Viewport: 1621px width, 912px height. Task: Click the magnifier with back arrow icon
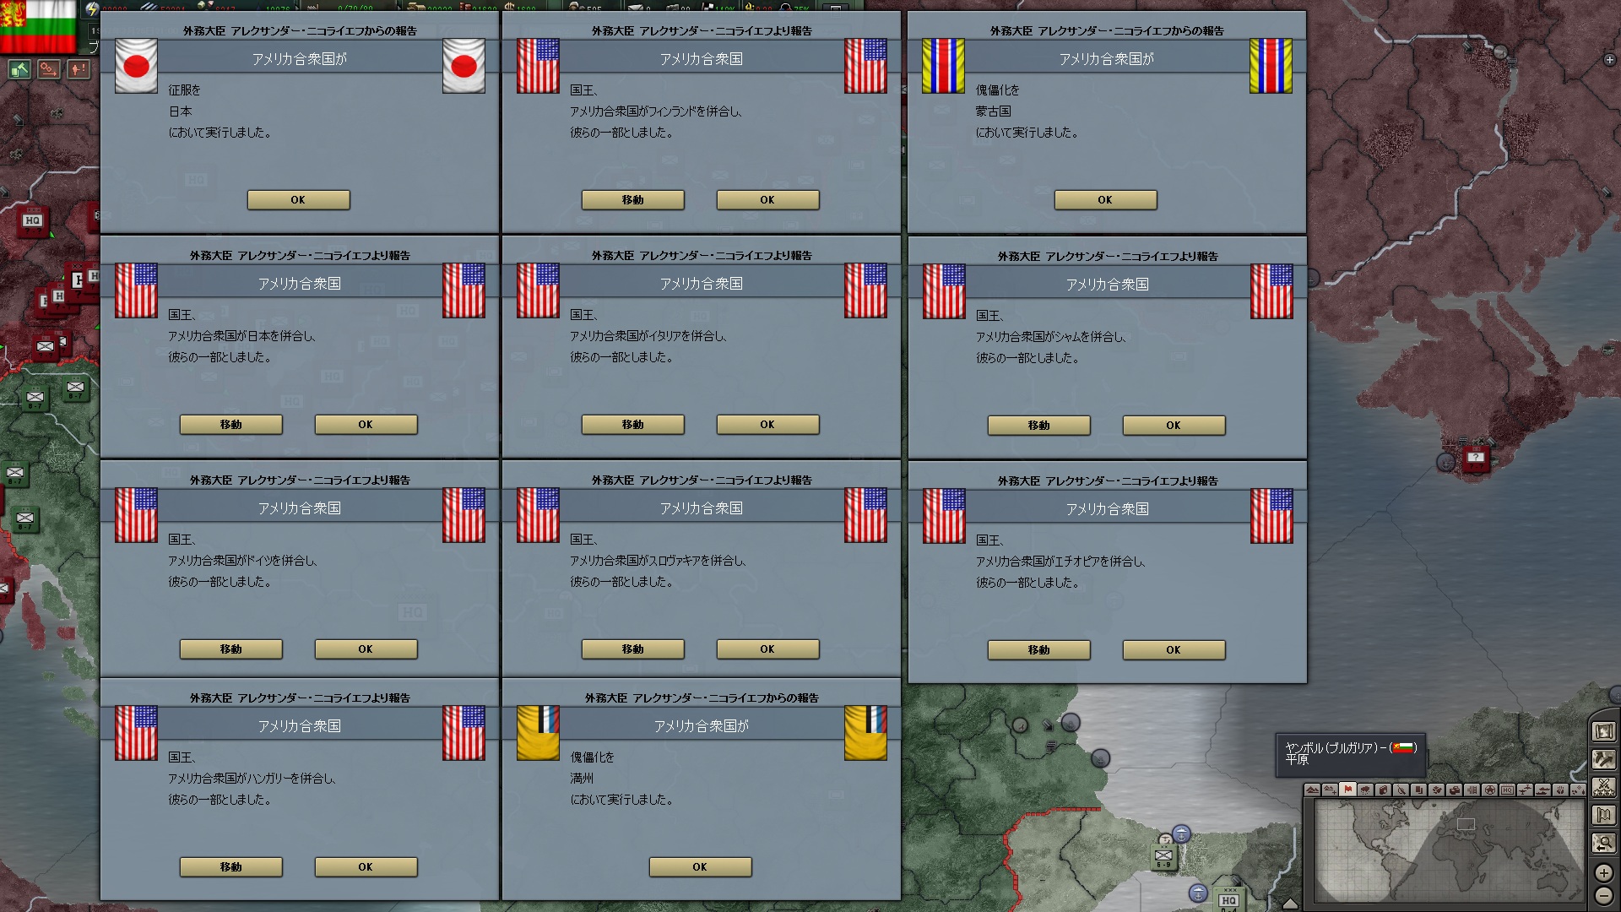point(1603,843)
